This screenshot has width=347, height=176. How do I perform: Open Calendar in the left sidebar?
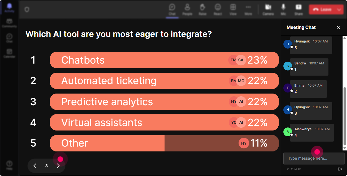9,53
